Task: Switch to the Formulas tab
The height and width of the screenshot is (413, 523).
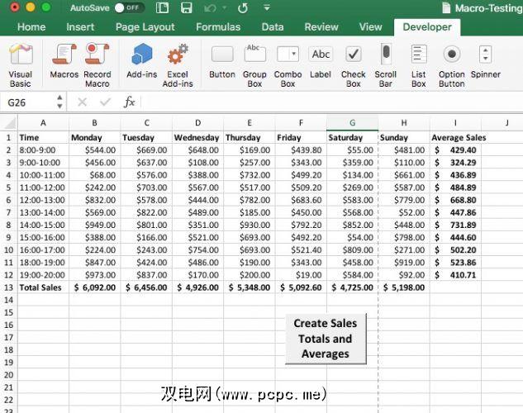Action: [x=218, y=26]
